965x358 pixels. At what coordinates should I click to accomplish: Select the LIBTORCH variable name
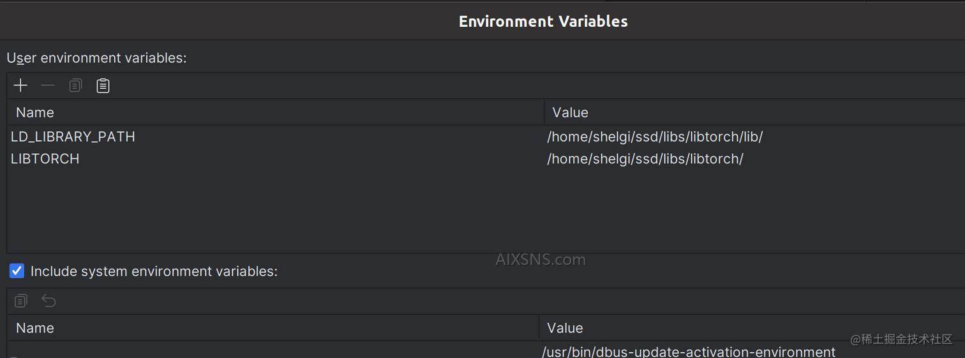(x=45, y=159)
